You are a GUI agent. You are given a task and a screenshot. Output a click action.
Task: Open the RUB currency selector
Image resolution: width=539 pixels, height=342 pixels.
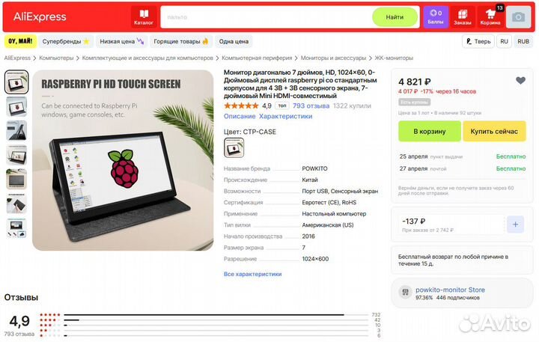[523, 41]
